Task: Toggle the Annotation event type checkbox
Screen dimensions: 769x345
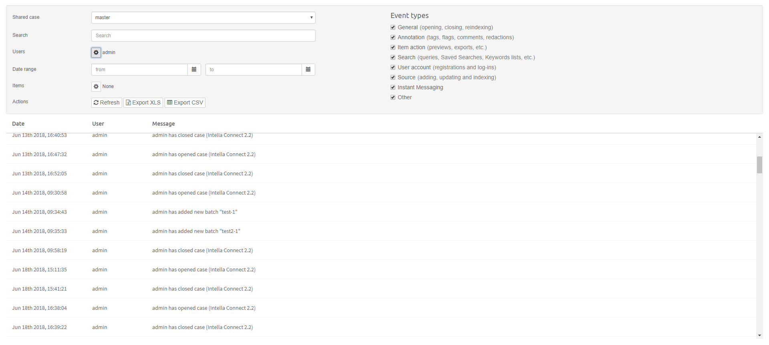Action: tap(393, 38)
